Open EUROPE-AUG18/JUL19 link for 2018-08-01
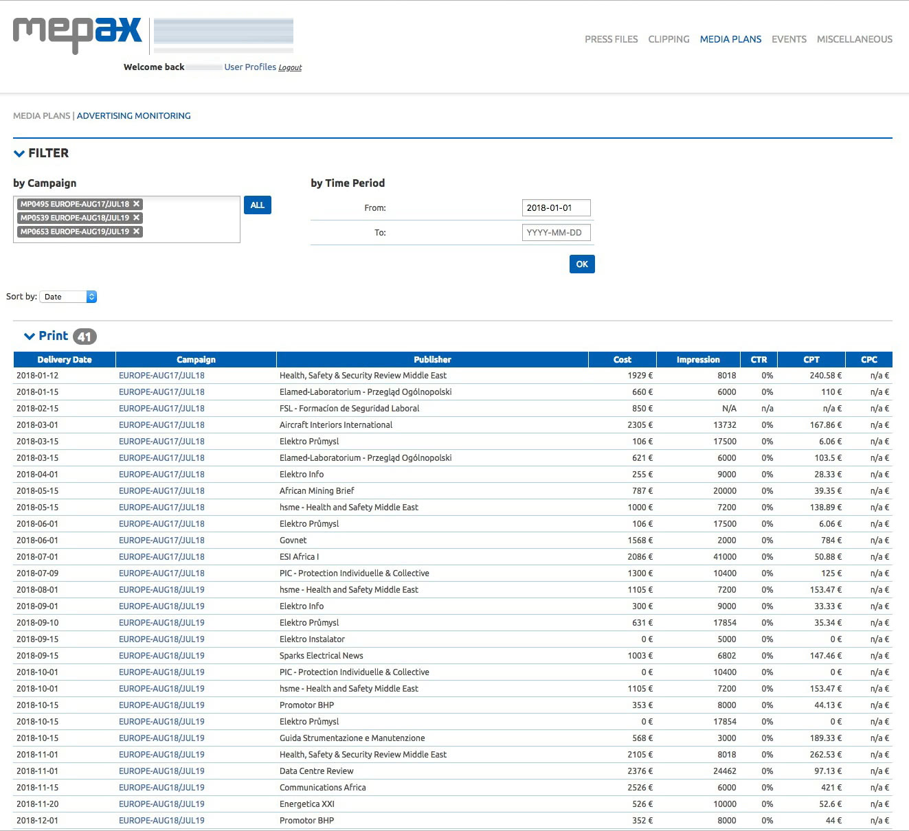This screenshot has height=831, width=909. point(161,590)
